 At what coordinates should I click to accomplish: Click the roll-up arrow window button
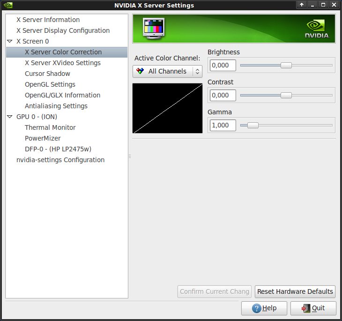(302, 5)
